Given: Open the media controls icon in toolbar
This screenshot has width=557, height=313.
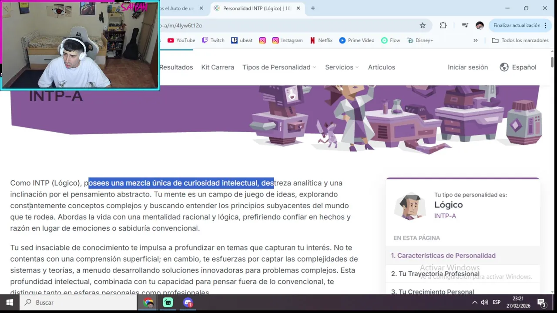Looking at the screenshot, I should [465, 26].
